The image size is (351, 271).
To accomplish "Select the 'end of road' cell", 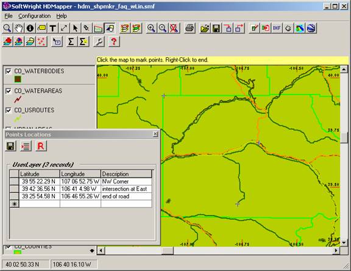I will 127,197.
